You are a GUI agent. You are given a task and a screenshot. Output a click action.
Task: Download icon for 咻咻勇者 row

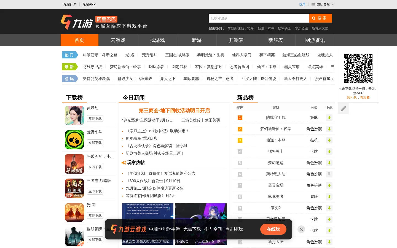coord(329,197)
